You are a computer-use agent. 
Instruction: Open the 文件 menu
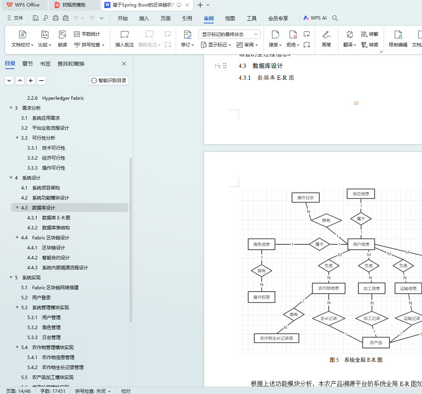(x=15, y=18)
